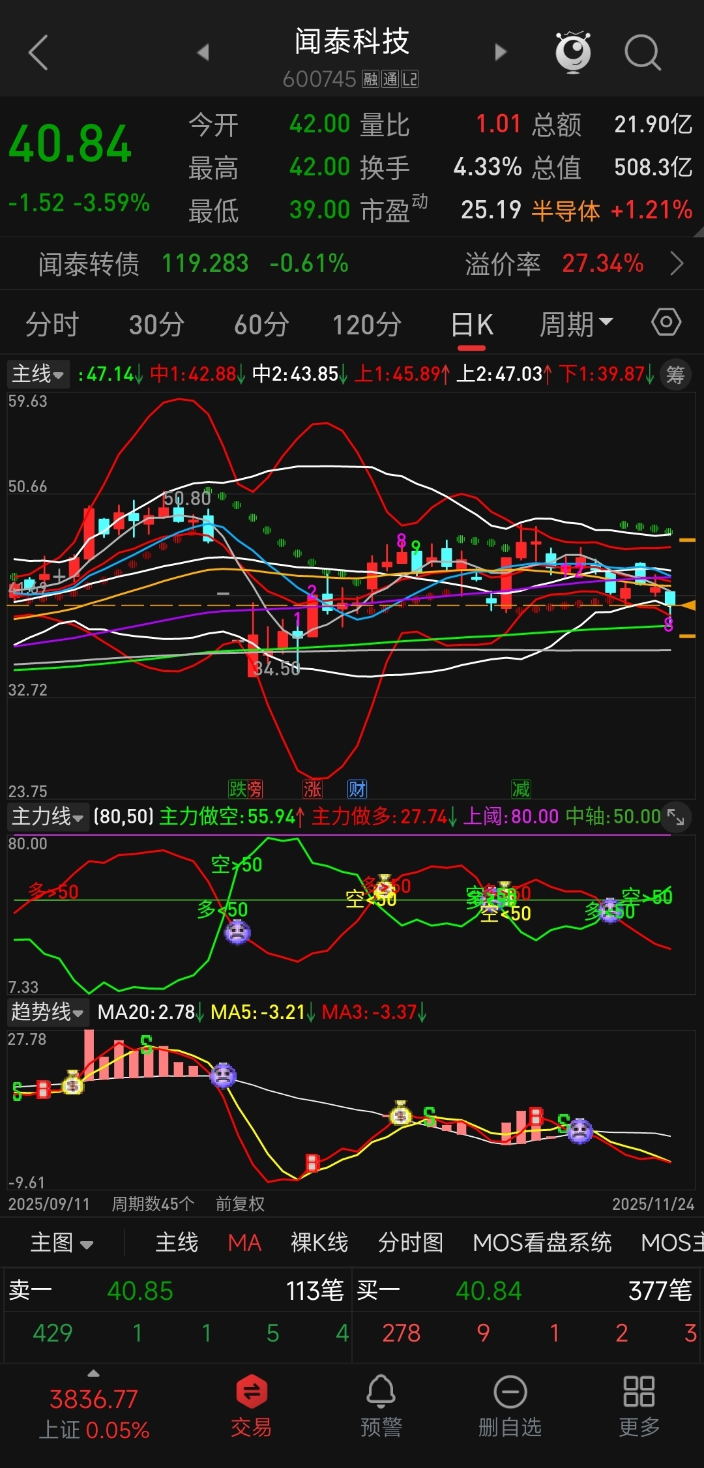Open the search magnifier icon
Screen dimensions: 704x1468
coord(643,52)
